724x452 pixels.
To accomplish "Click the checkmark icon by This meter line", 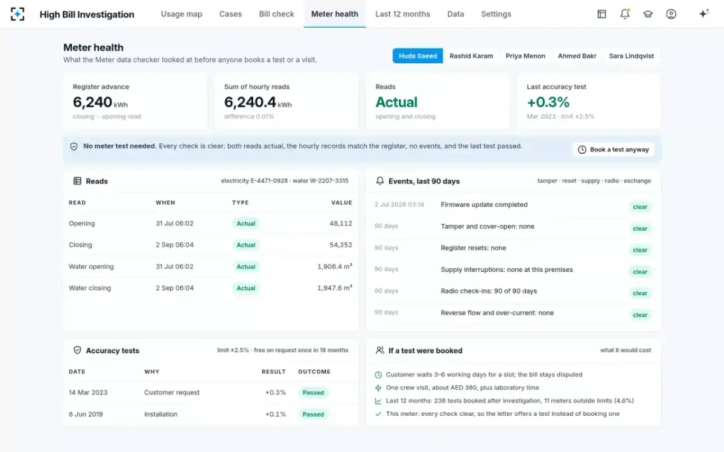I will 378,414.
